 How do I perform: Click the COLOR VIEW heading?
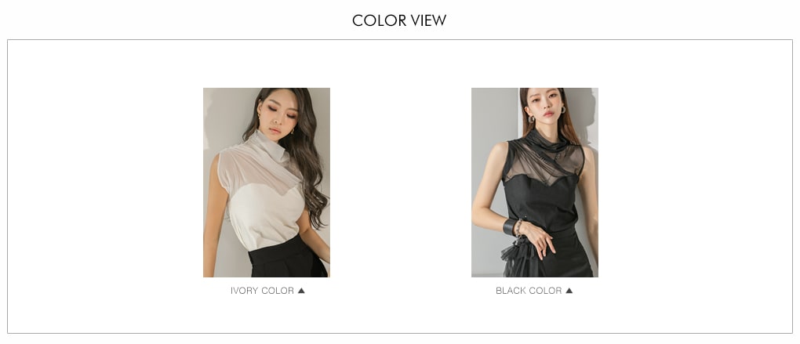(x=399, y=20)
